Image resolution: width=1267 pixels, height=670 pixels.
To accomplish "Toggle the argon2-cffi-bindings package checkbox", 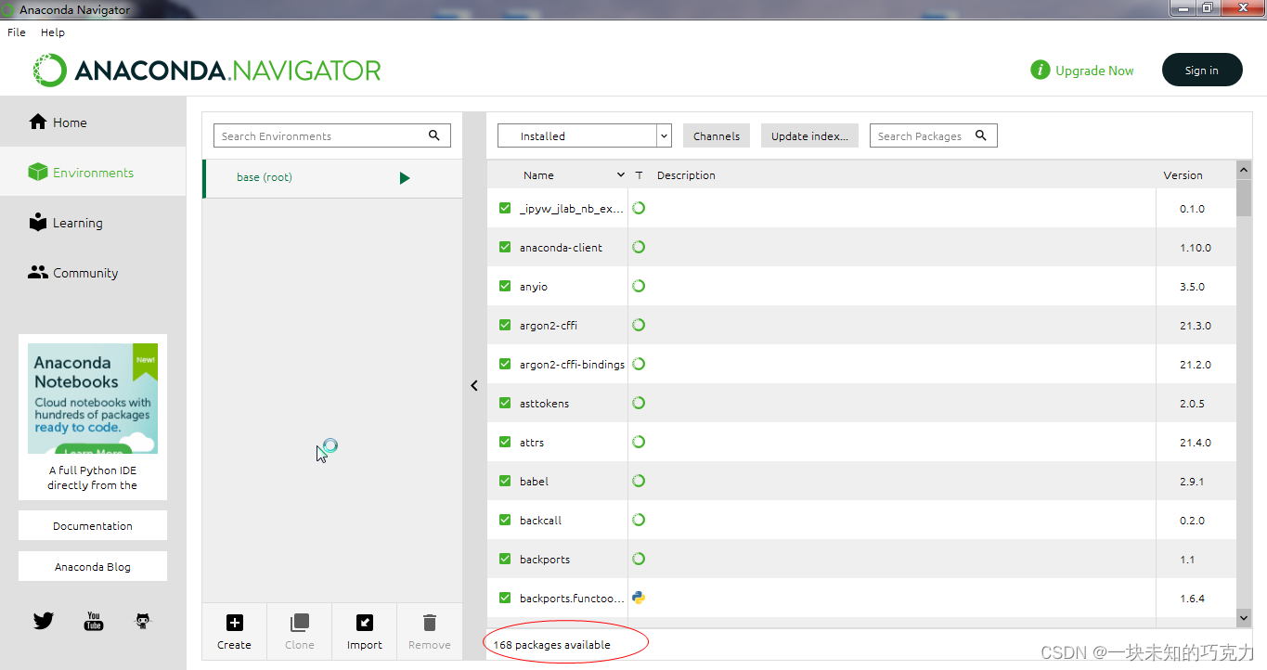I will 505,364.
